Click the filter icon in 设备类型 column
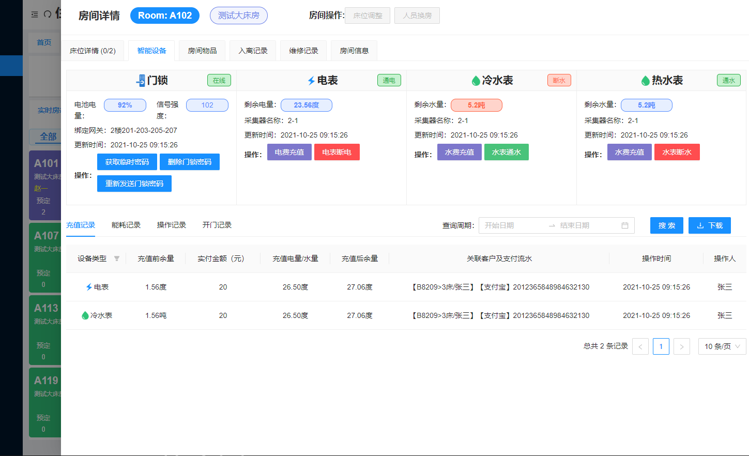This screenshot has width=749, height=456. [x=117, y=259]
